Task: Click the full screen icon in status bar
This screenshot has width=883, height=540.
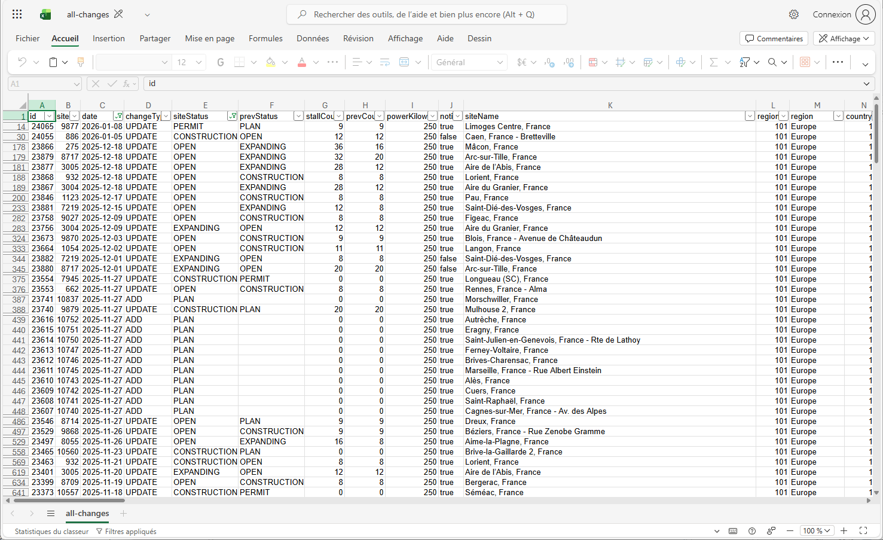Action: [863, 531]
